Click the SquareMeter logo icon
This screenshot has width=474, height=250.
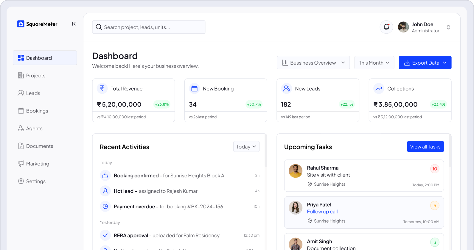21,24
